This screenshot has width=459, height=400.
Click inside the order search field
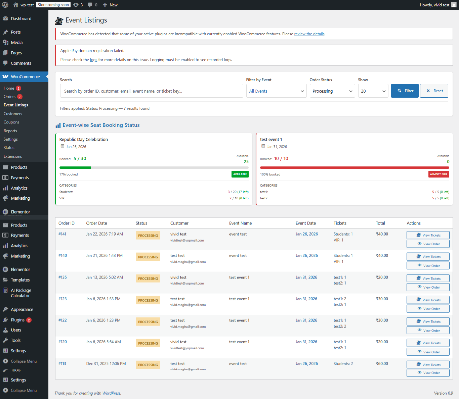[151, 91]
